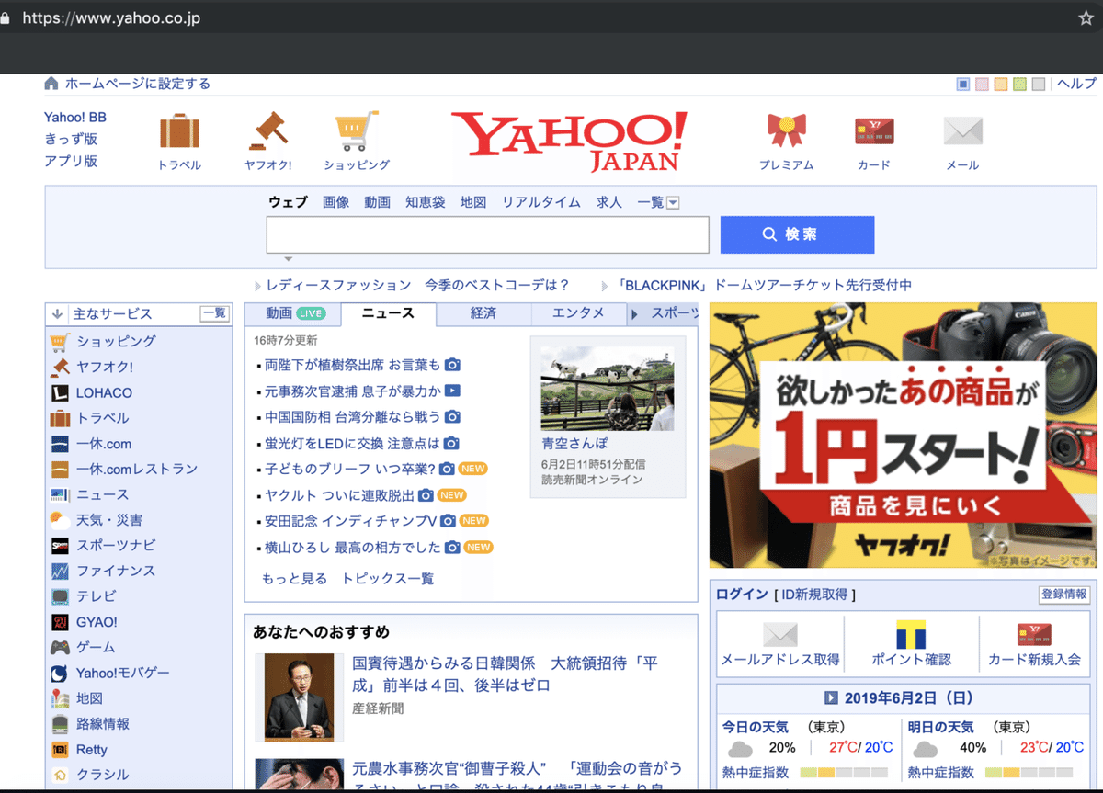Open the small arrow below the search box
This screenshot has width=1103, height=793.
point(288,260)
